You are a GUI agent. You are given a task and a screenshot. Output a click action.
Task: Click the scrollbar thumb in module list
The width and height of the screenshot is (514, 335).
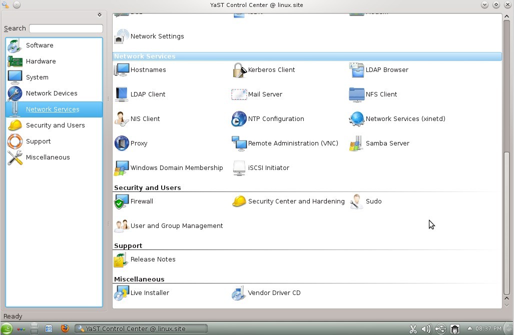507,223
